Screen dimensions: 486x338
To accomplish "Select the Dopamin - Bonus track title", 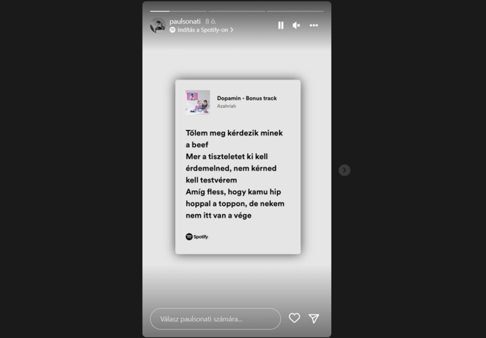I will pos(247,98).
